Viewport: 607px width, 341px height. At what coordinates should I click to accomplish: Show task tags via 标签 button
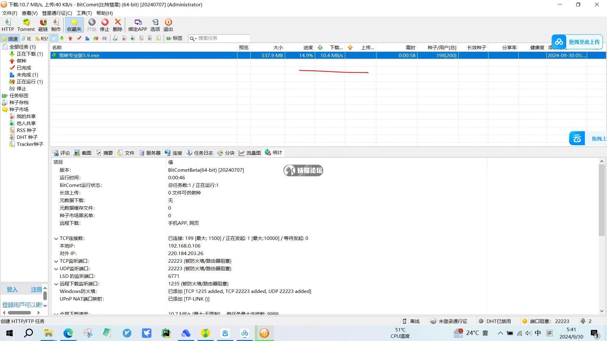tap(175, 38)
